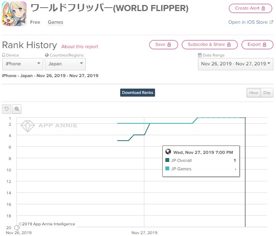276x236 pixels.
Task: Click the Save button
Action: 163,45
